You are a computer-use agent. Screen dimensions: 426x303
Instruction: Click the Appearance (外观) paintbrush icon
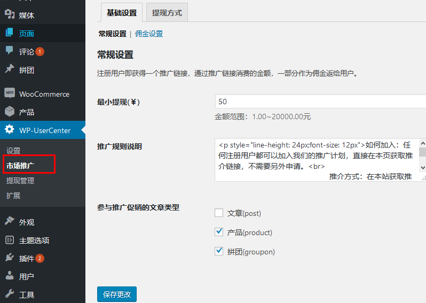10,221
